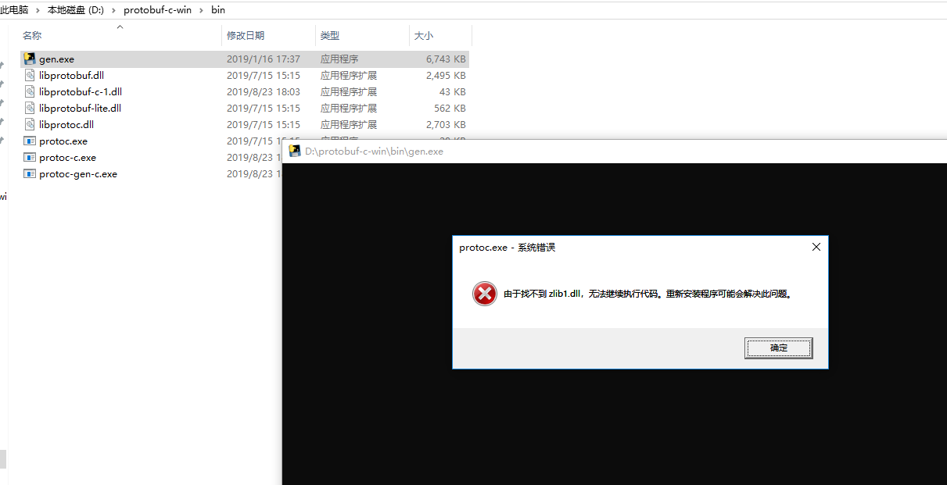Image resolution: width=947 pixels, height=485 pixels.
Task: Click the red error icon in the dialog
Action: (x=484, y=293)
